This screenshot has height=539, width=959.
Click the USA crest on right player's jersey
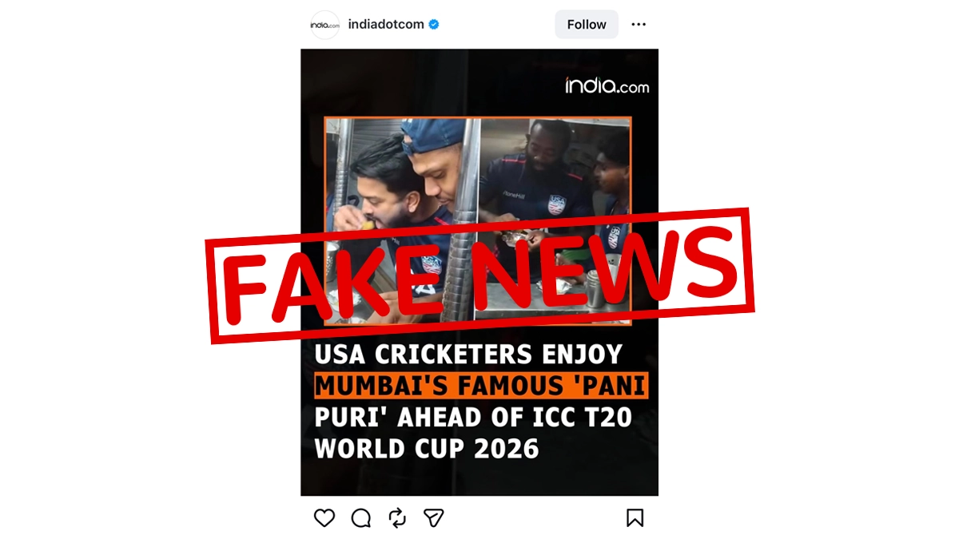(556, 205)
